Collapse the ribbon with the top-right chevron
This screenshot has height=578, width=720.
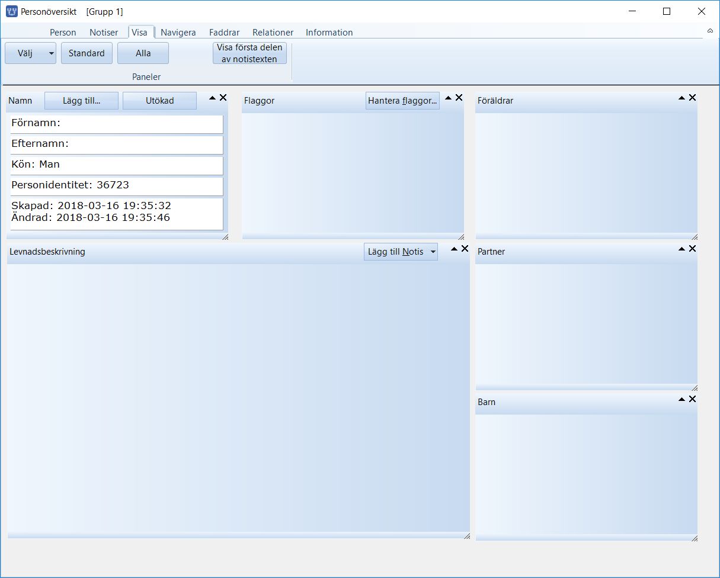[710, 30]
